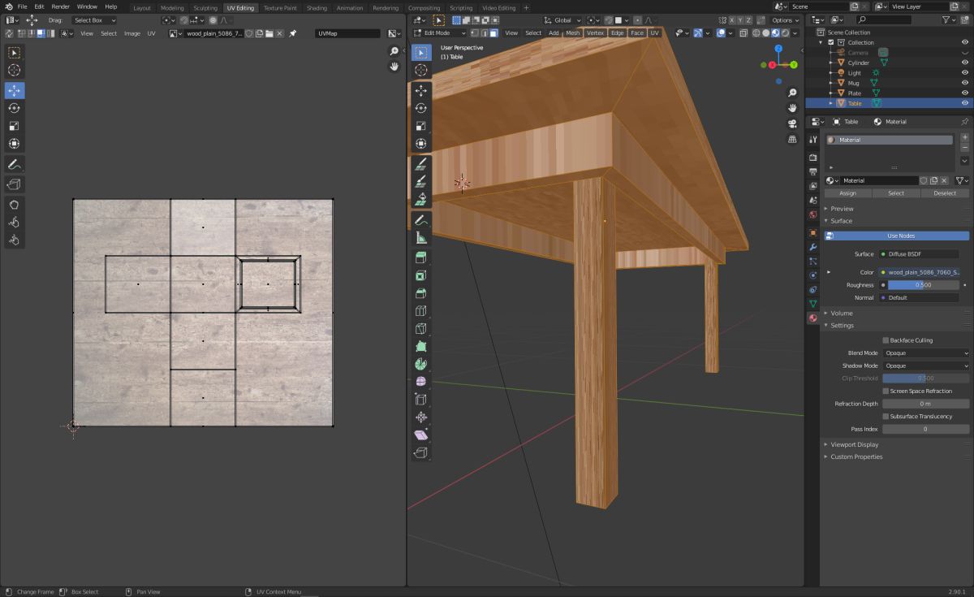Click the Assign material button
The image size is (974, 597).
click(x=847, y=193)
